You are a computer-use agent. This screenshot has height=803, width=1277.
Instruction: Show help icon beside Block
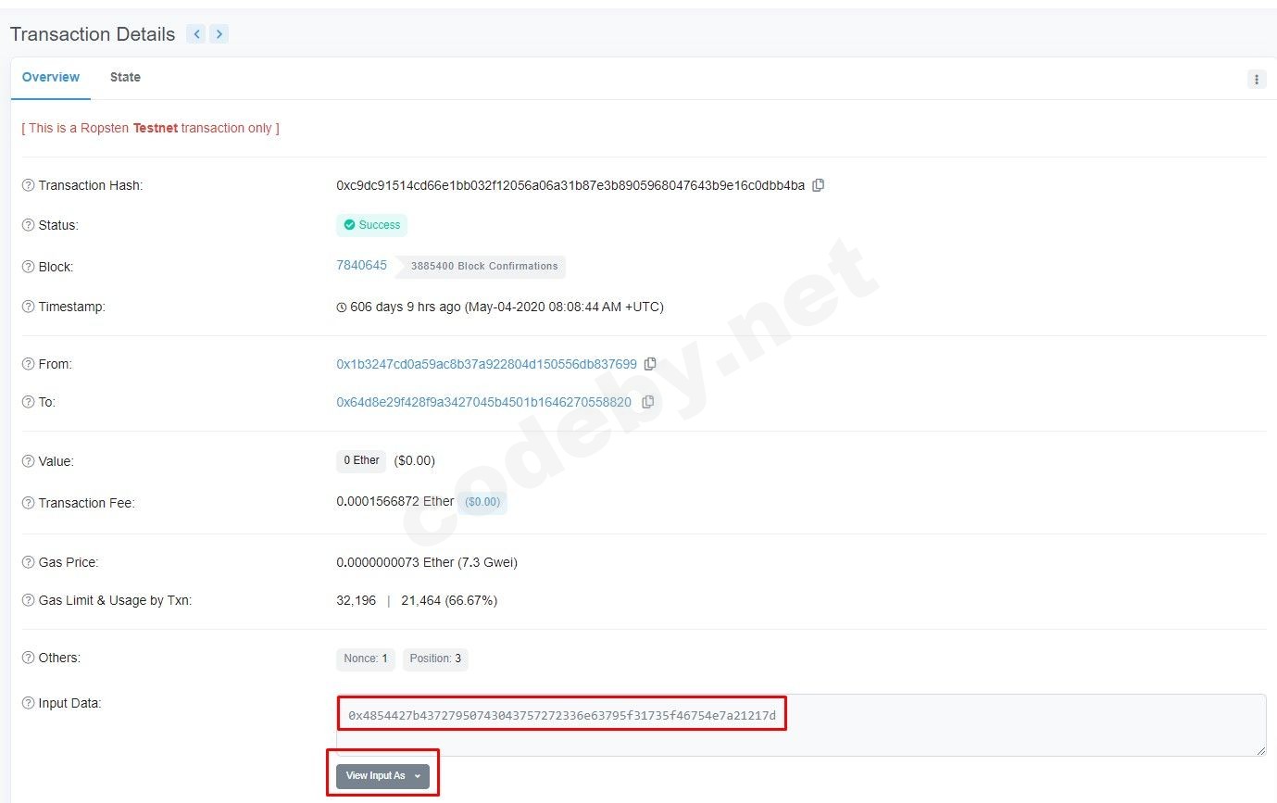coord(28,267)
